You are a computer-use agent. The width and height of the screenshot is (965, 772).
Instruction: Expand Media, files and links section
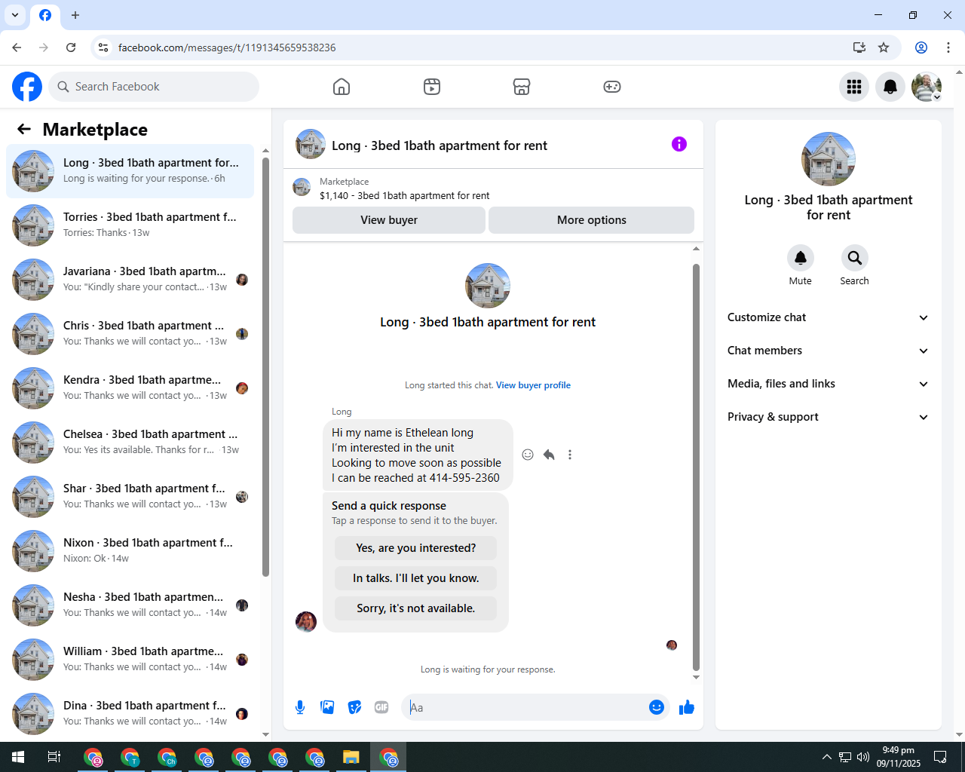(x=829, y=384)
